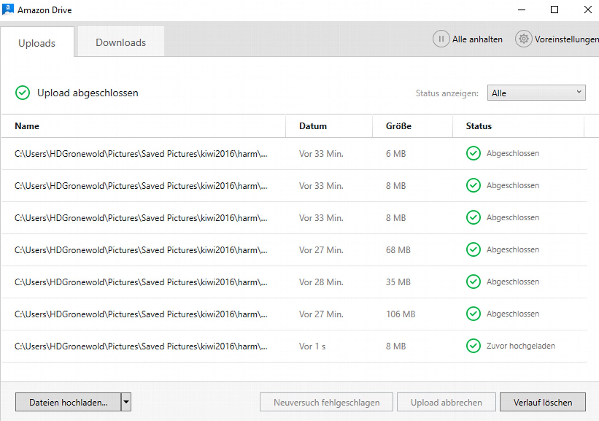Select the file path in the Vor 1 s row
The height and width of the screenshot is (421, 599).
pyautogui.click(x=141, y=346)
